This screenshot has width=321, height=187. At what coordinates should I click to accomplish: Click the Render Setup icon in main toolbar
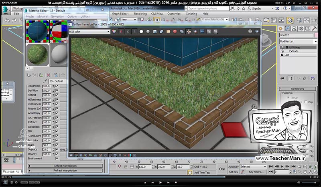299,20
